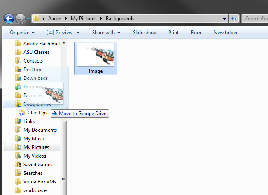This screenshot has width=268, height=195.
Task: Open workspace folder in tree
Action: (x=35, y=190)
